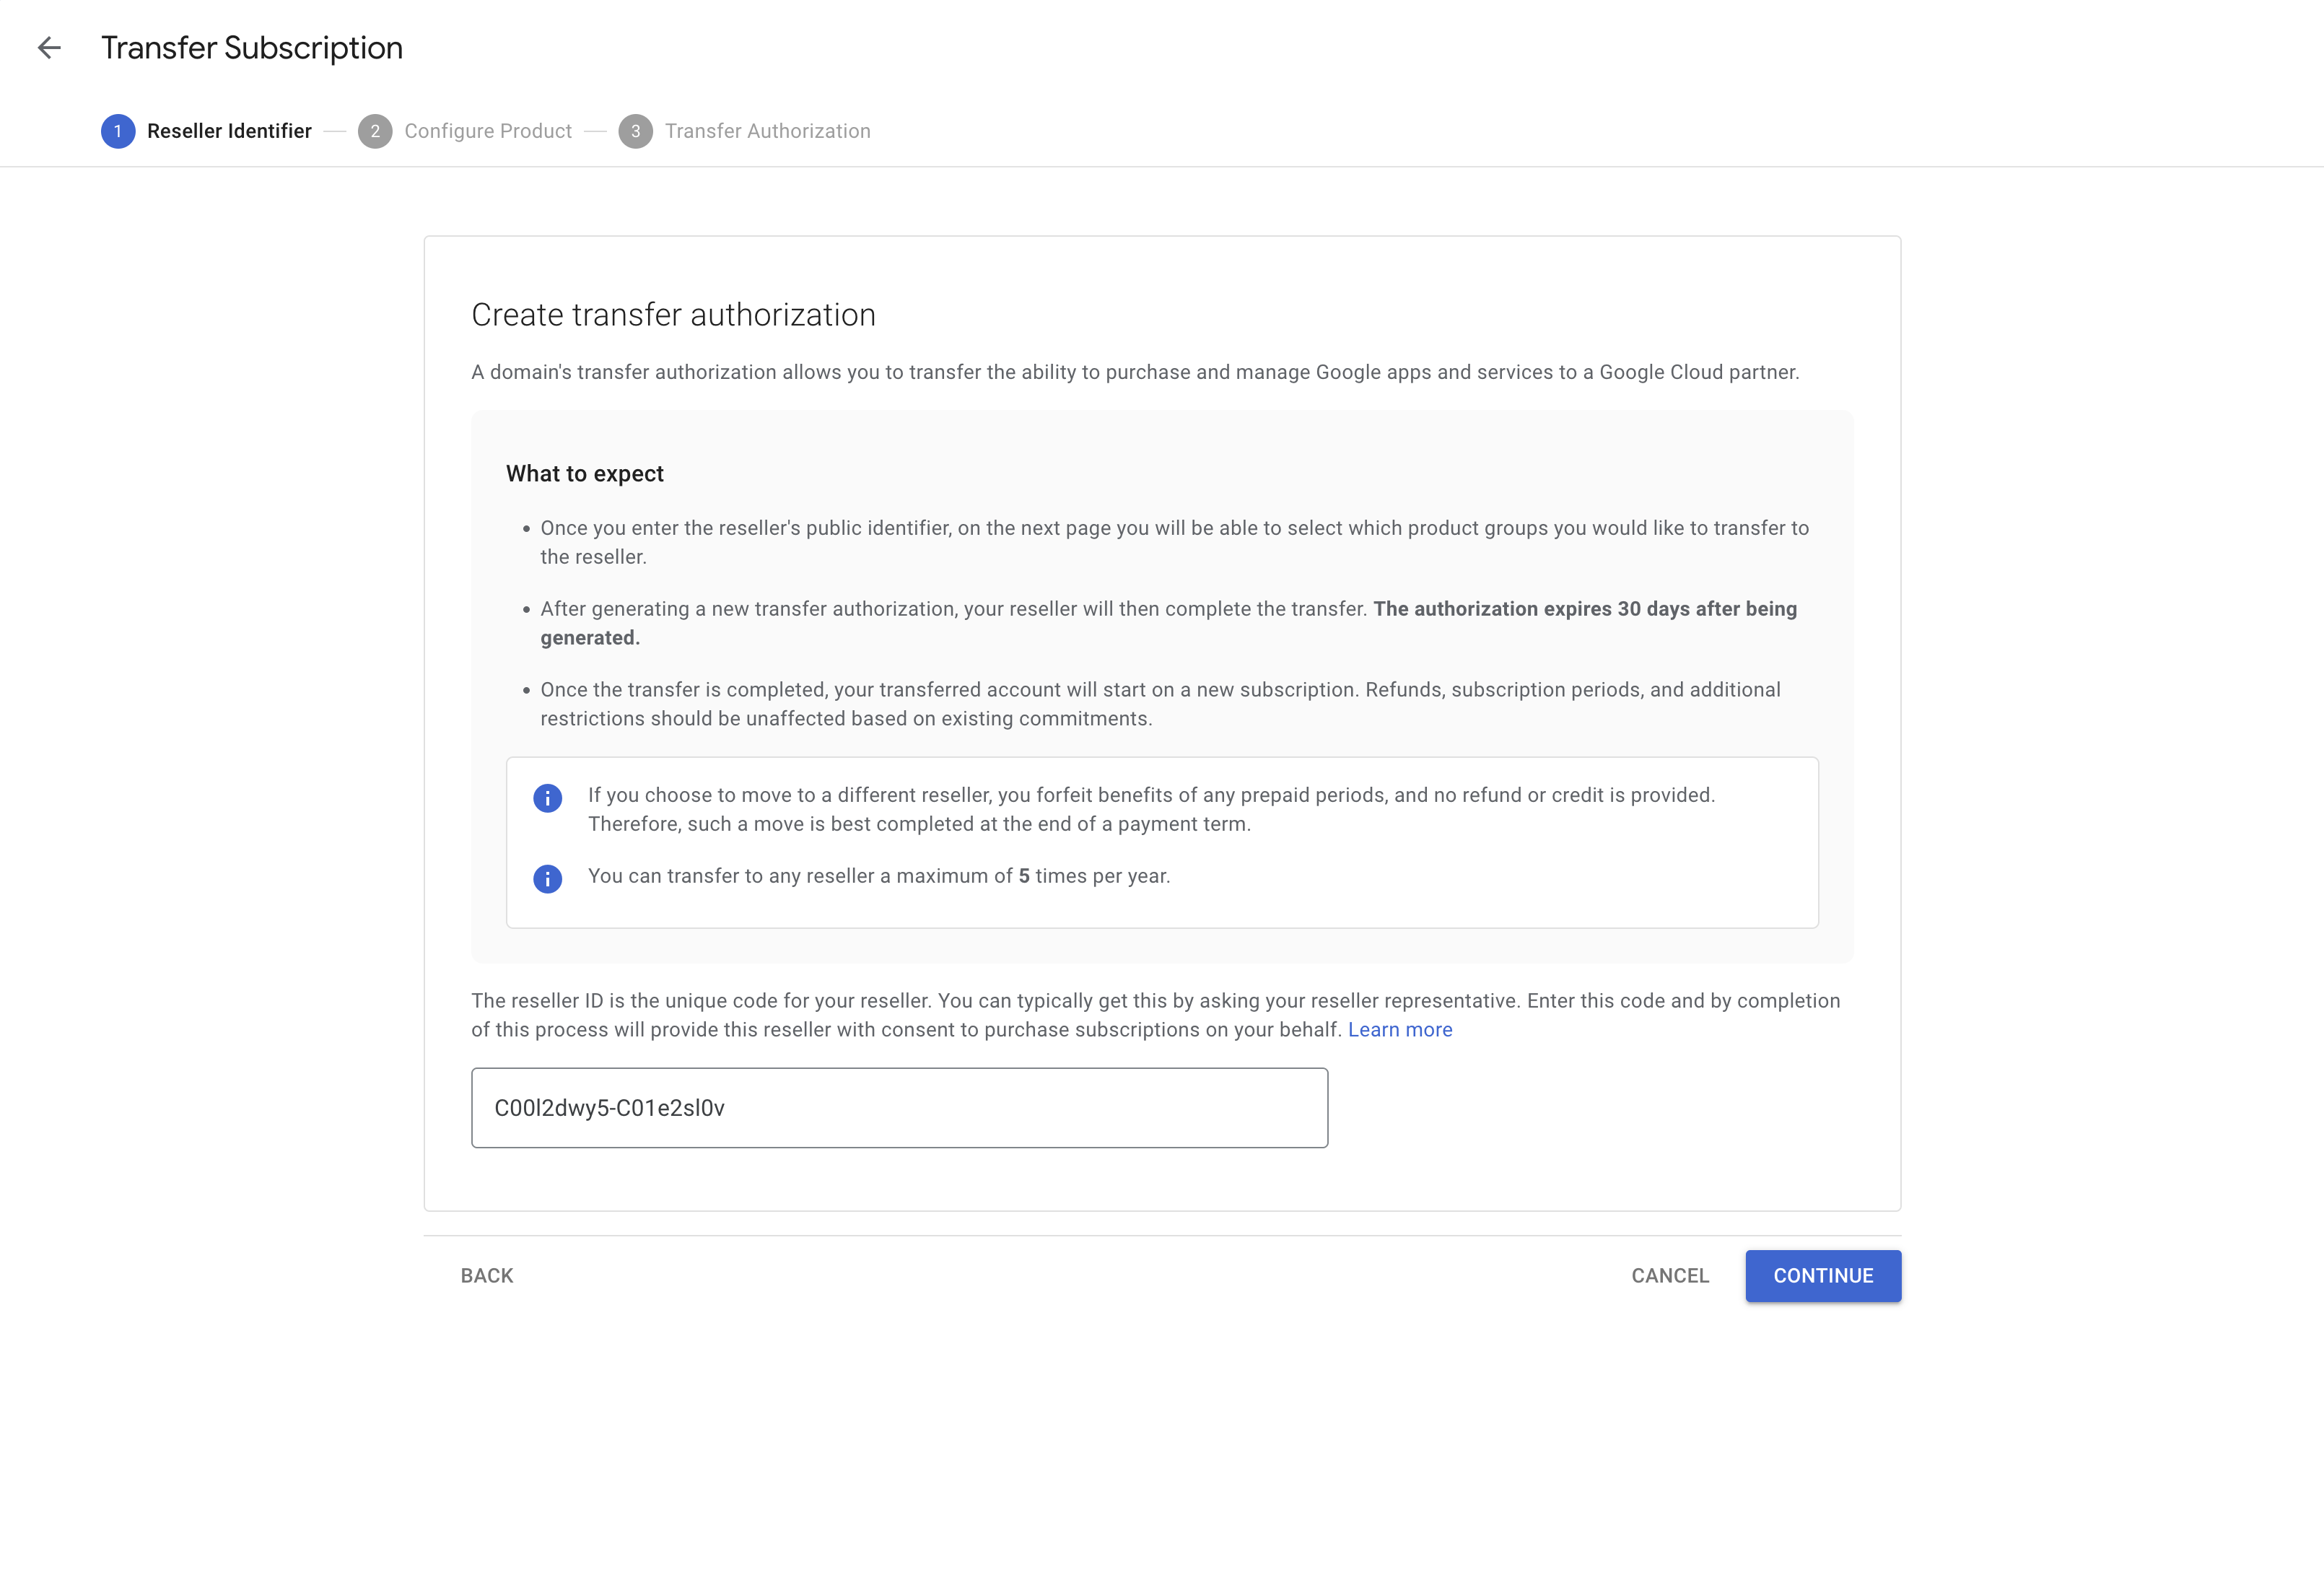Viewport: 2324px width, 1585px height.
Task: Jump to the Transfer Authorization step
Action: point(767,131)
